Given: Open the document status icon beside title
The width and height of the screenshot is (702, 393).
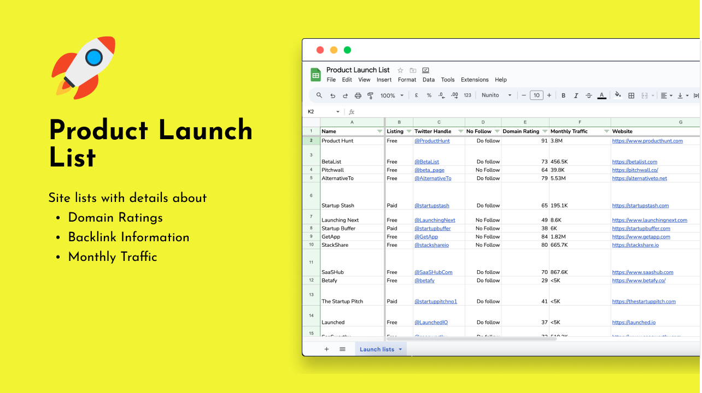Looking at the screenshot, I should pos(426,70).
